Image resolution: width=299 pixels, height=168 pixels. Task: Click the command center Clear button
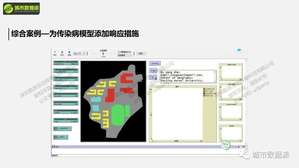(244, 147)
